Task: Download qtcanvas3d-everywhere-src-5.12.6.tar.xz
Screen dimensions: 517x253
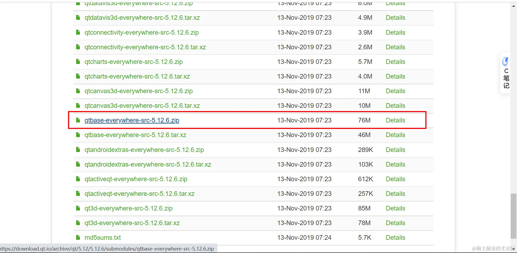Action: (142, 106)
